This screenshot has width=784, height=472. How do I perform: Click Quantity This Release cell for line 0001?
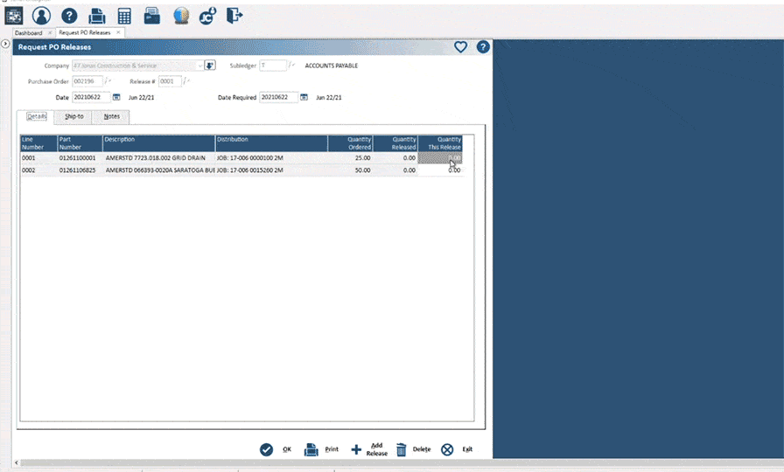[x=440, y=158]
